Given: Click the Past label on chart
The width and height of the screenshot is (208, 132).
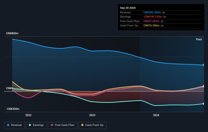Looking at the screenshot, I should pos(199,39).
